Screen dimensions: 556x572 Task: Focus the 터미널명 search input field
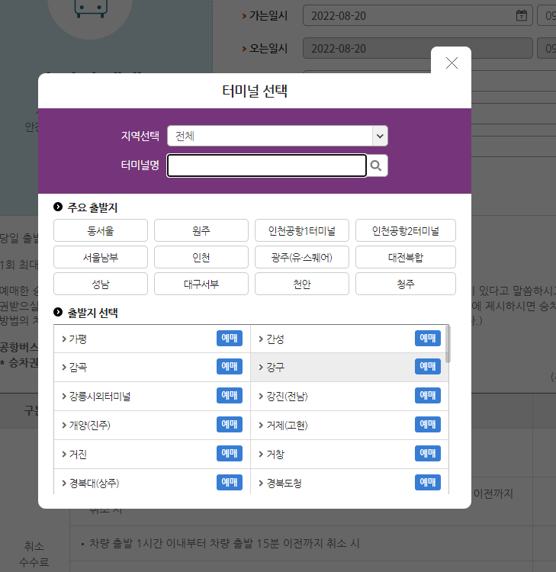[267, 165]
